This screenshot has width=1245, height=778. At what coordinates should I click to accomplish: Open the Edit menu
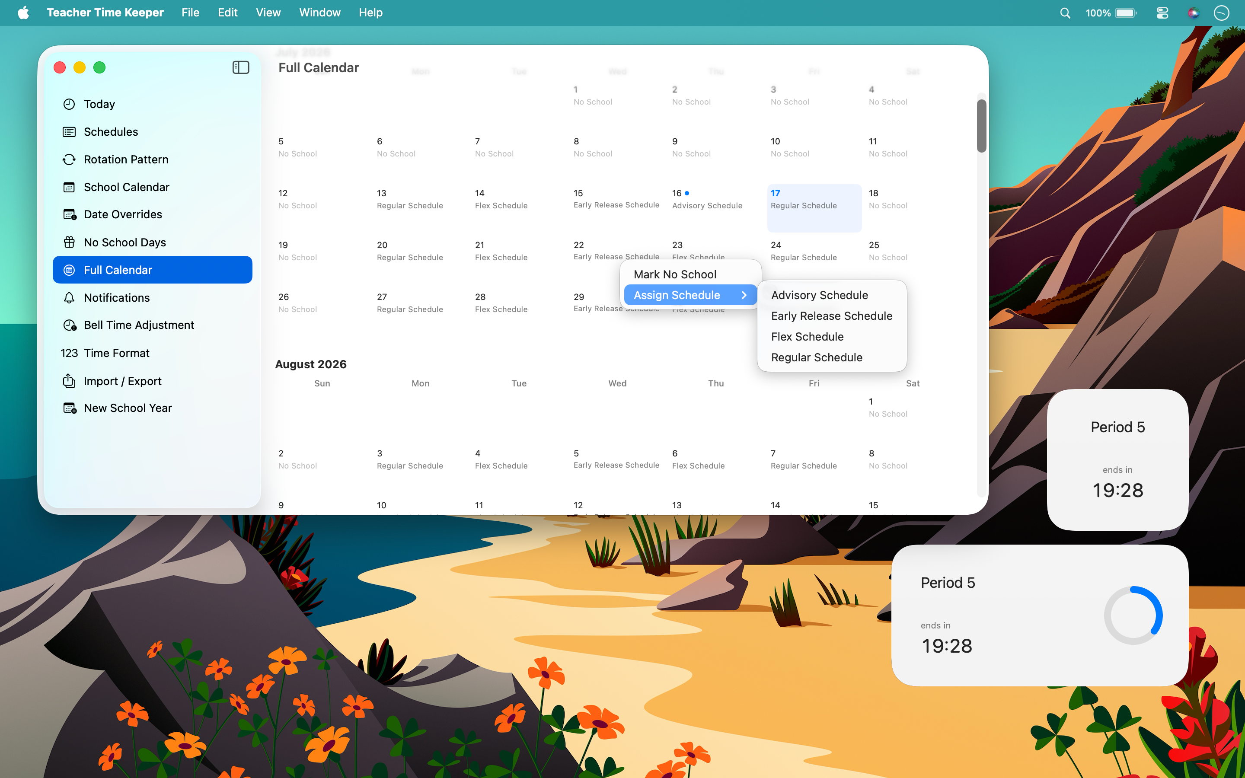[227, 13]
